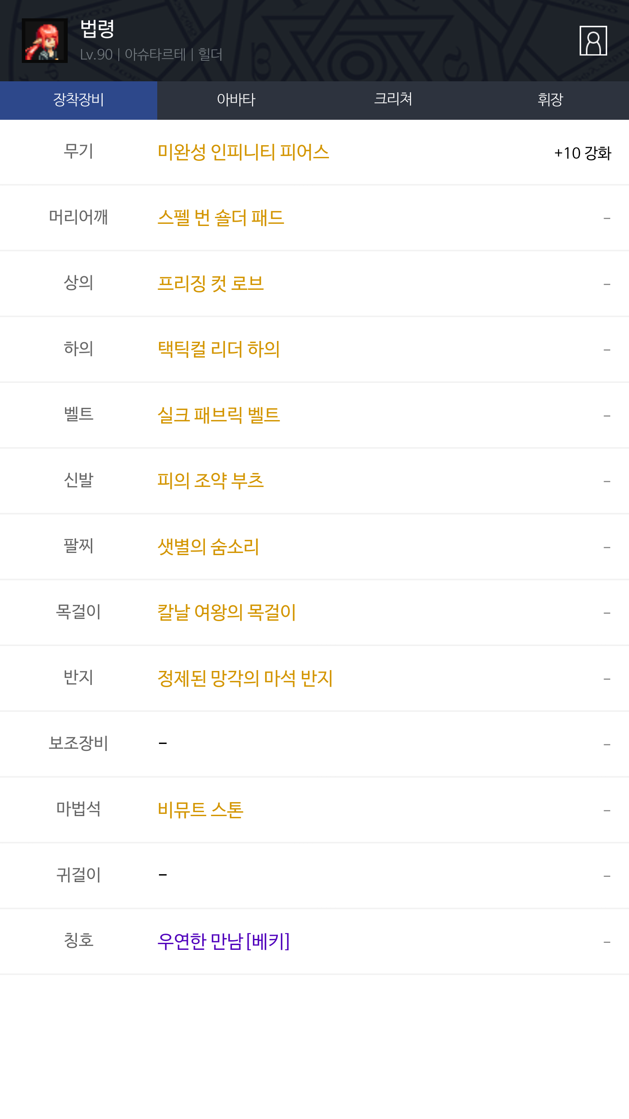
Task: Open title 우연한 만남 [베키]
Action: point(223,942)
